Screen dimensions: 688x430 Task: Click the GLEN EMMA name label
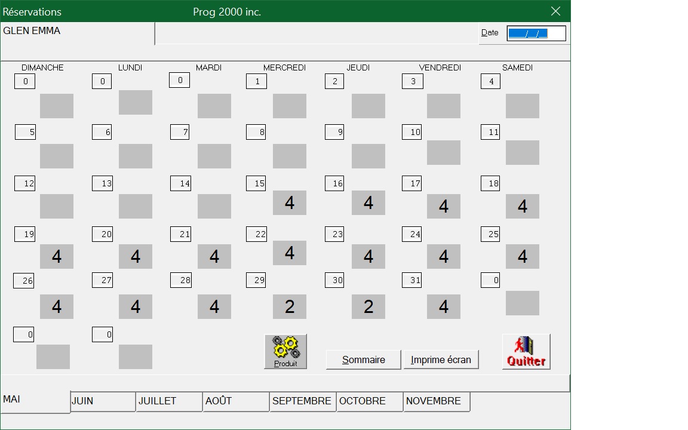[32, 30]
